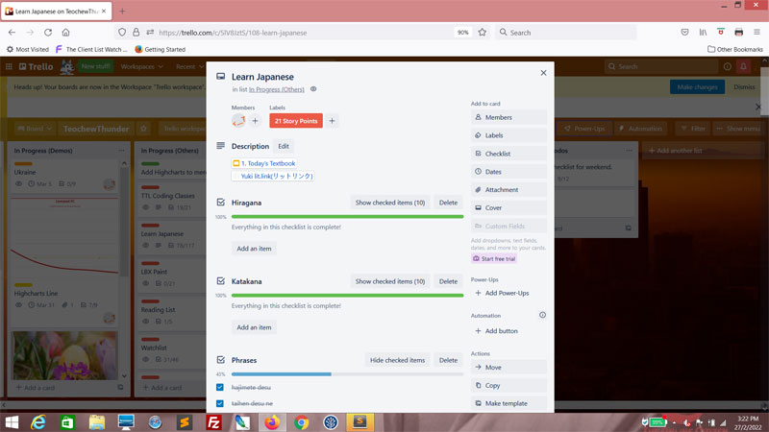Open the Yuki lit.link attachment link
The image size is (769, 432).
(x=273, y=176)
